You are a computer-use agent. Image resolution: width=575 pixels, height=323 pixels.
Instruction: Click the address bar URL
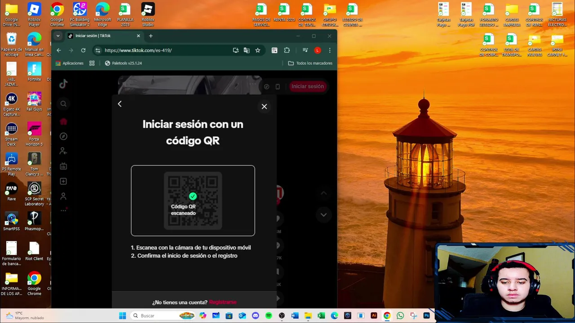click(138, 50)
